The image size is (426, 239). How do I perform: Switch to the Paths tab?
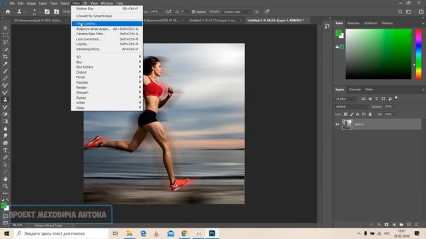click(369, 90)
